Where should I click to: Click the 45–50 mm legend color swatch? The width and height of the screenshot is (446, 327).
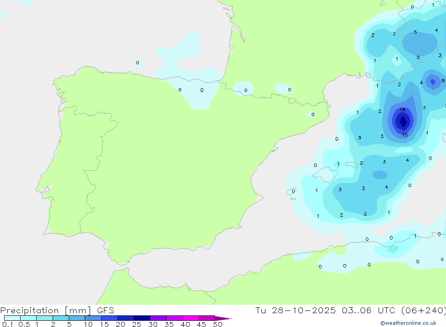(x=206, y=318)
